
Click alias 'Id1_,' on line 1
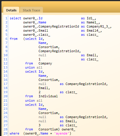(91, 18)
